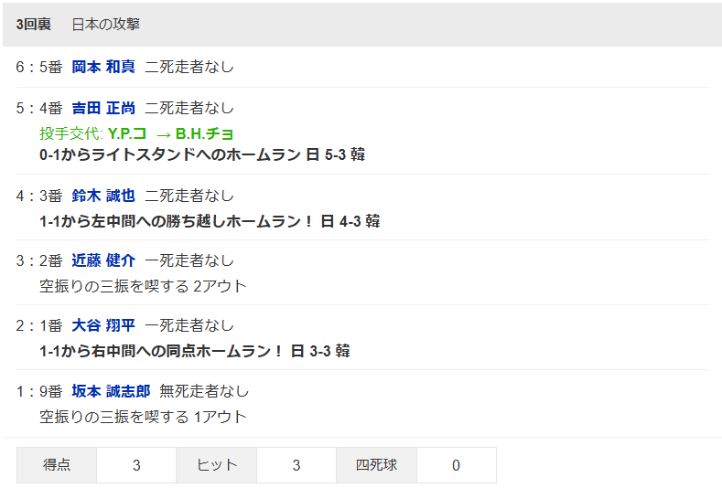Click the 空振りの三振 1アウト text

143,416
